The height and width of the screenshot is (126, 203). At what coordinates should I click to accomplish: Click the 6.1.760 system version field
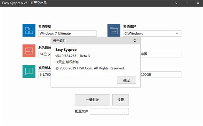coord(44,75)
